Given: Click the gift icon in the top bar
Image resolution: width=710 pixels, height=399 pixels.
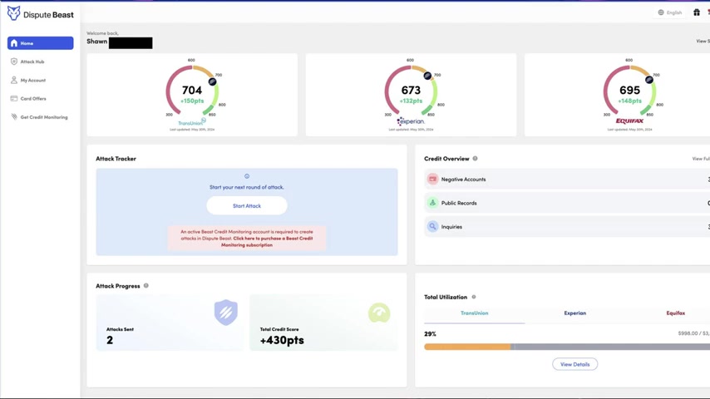Looking at the screenshot, I should 697,12.
